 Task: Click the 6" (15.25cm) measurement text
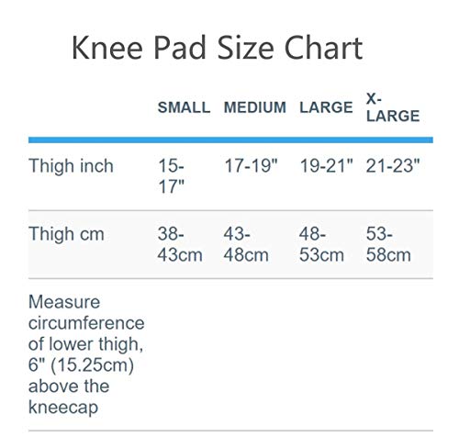click(x=81, y=365)
